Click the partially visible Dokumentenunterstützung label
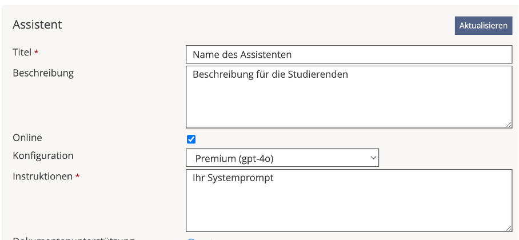The image size is (519, 240). [x=73, y=238]
